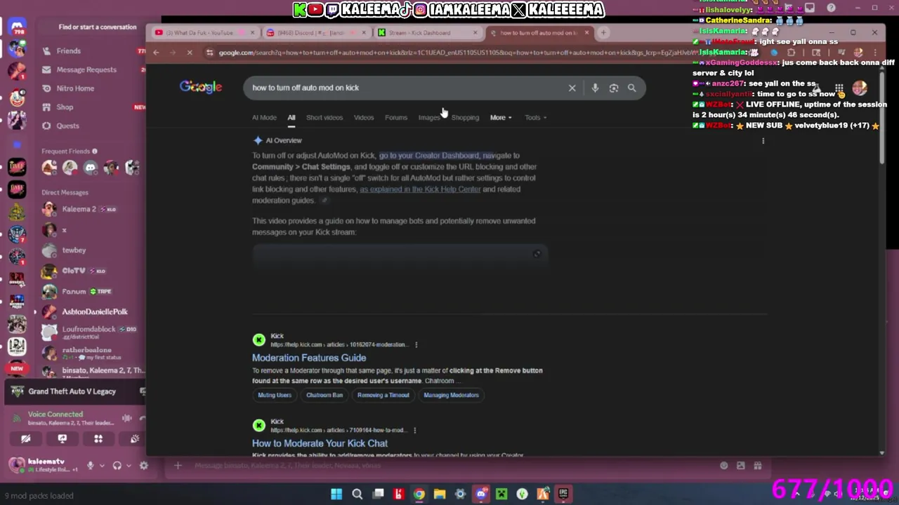899x505 pixels.
Task: Select Short videos search tab
Action: (324, 117)
